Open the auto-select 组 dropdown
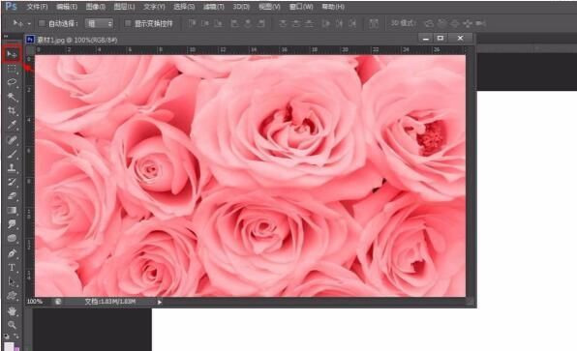The image size is (577, 351). click(x=99, y=23)
